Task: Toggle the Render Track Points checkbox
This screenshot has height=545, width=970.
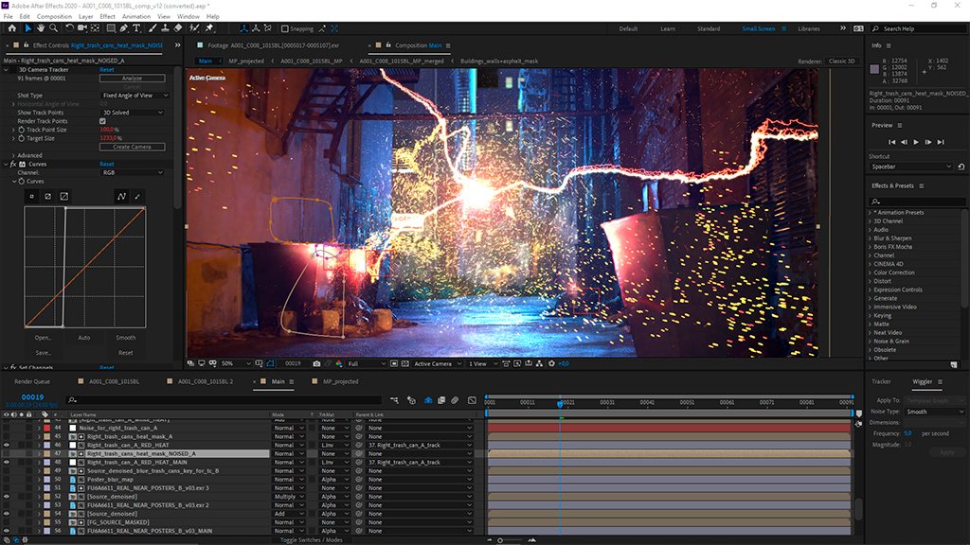Action: [102, 121]
